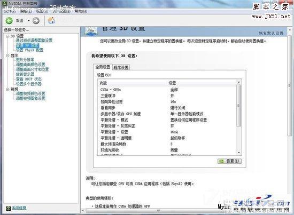Image resolution: width=294 pixels, height=215 pixels.
Task: Open 设置 PhysX 配置 in the tree
Action: click(29, 50)
